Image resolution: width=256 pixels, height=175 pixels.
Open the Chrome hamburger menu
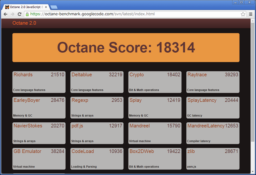pyautogui.click(x=251, y=14)
